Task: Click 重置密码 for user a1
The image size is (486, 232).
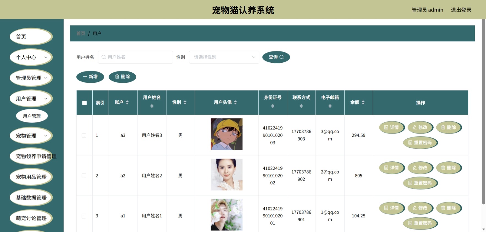Action: (420, 223)
